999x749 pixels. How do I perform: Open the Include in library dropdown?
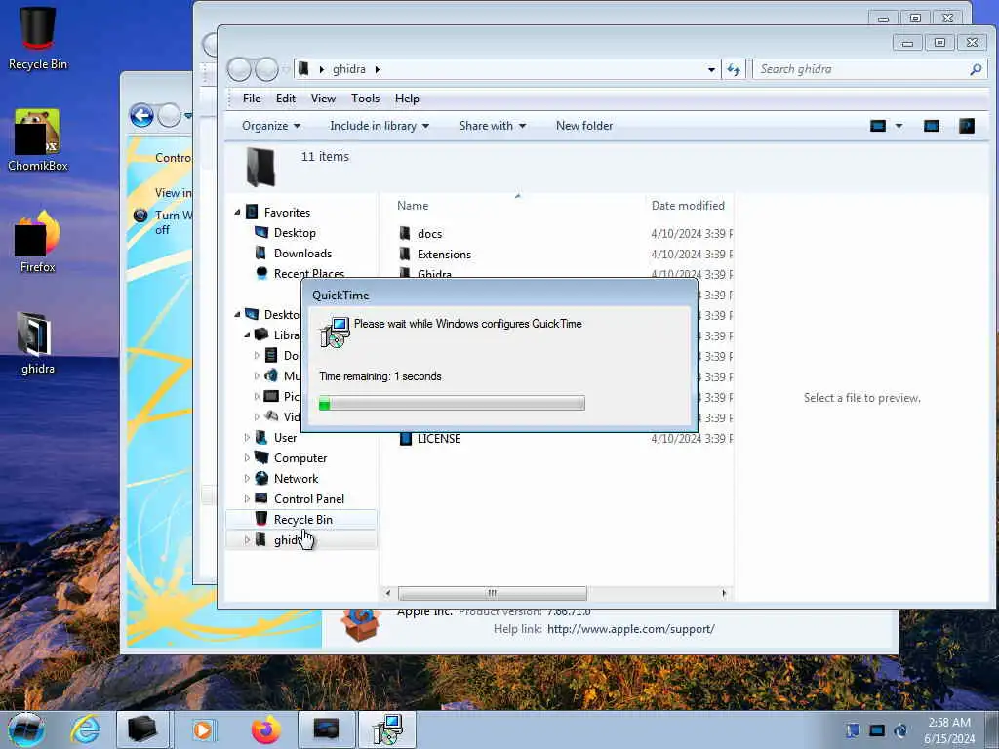point(380,126)
